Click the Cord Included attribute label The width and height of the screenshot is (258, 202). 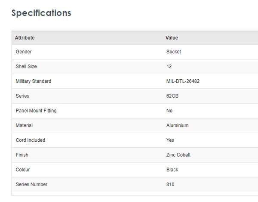coord(31,140)
